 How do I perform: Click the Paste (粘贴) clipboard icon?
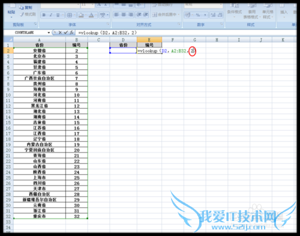[11, 6]
